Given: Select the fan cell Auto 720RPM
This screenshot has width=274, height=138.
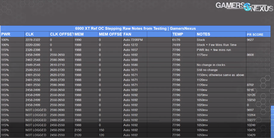Looking at the screenshot, I should click(x=133, y=40).
